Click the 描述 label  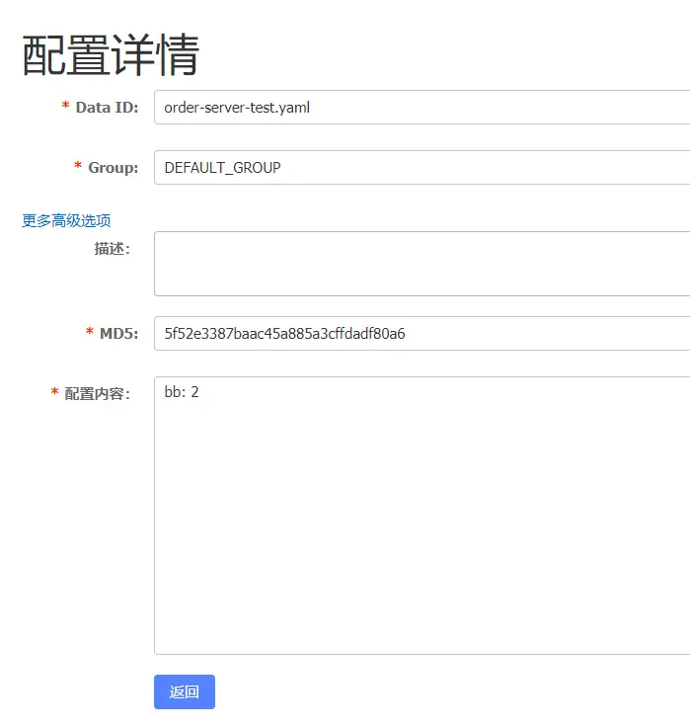tap(112, 249)
